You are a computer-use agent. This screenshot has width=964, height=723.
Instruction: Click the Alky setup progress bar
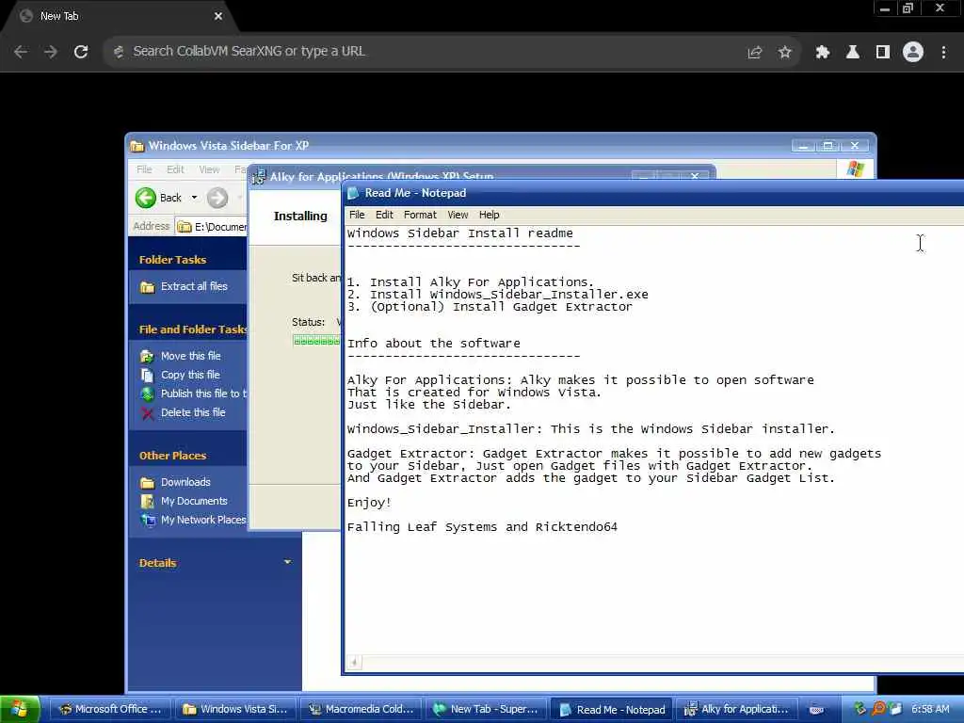tap(316, 340)
